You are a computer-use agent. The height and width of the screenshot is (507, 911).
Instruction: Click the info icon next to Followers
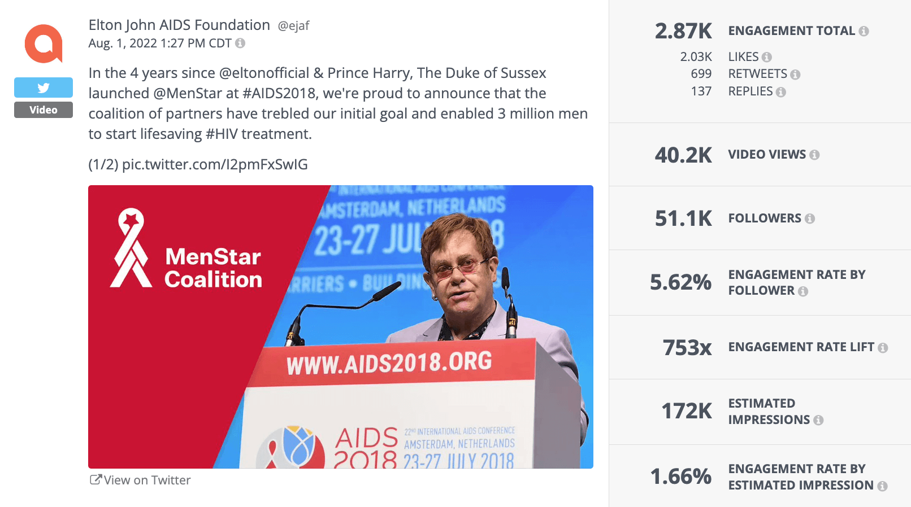[810, 218]
